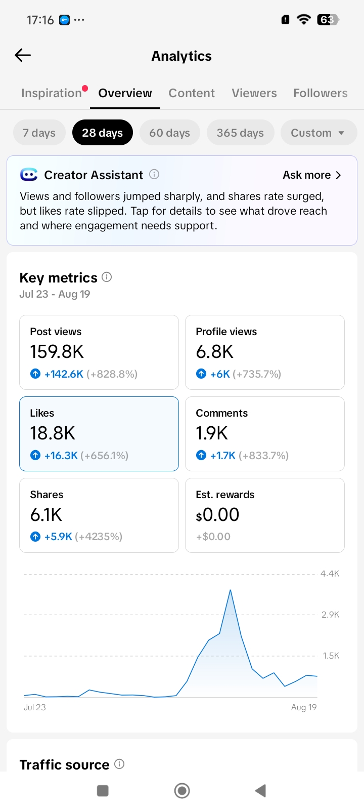
Task: Select the 60 days range
Action: tap(169, 133)
